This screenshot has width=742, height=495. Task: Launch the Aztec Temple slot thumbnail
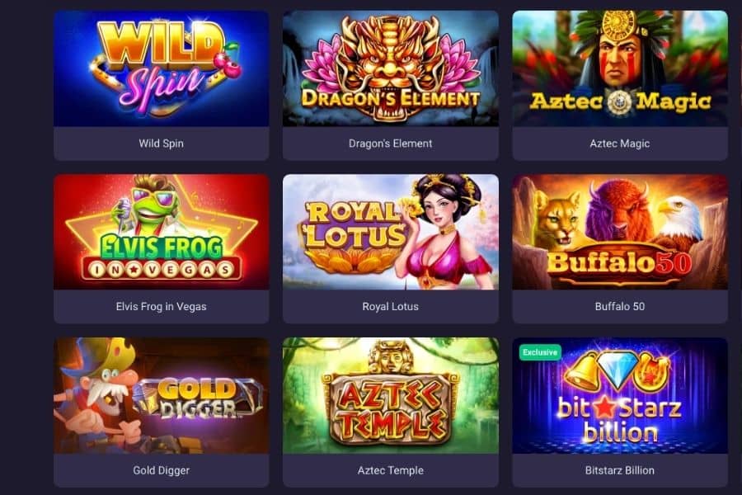(391, 395)
